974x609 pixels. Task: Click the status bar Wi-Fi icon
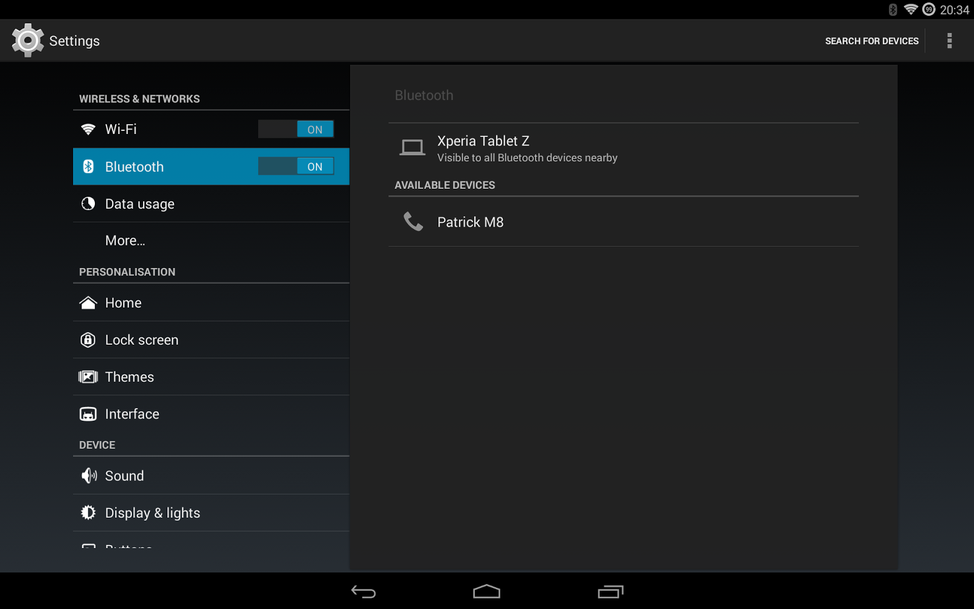pos(911,9)
